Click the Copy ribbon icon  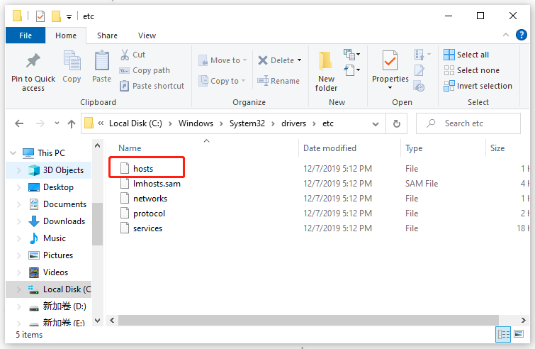pos(72,61)
